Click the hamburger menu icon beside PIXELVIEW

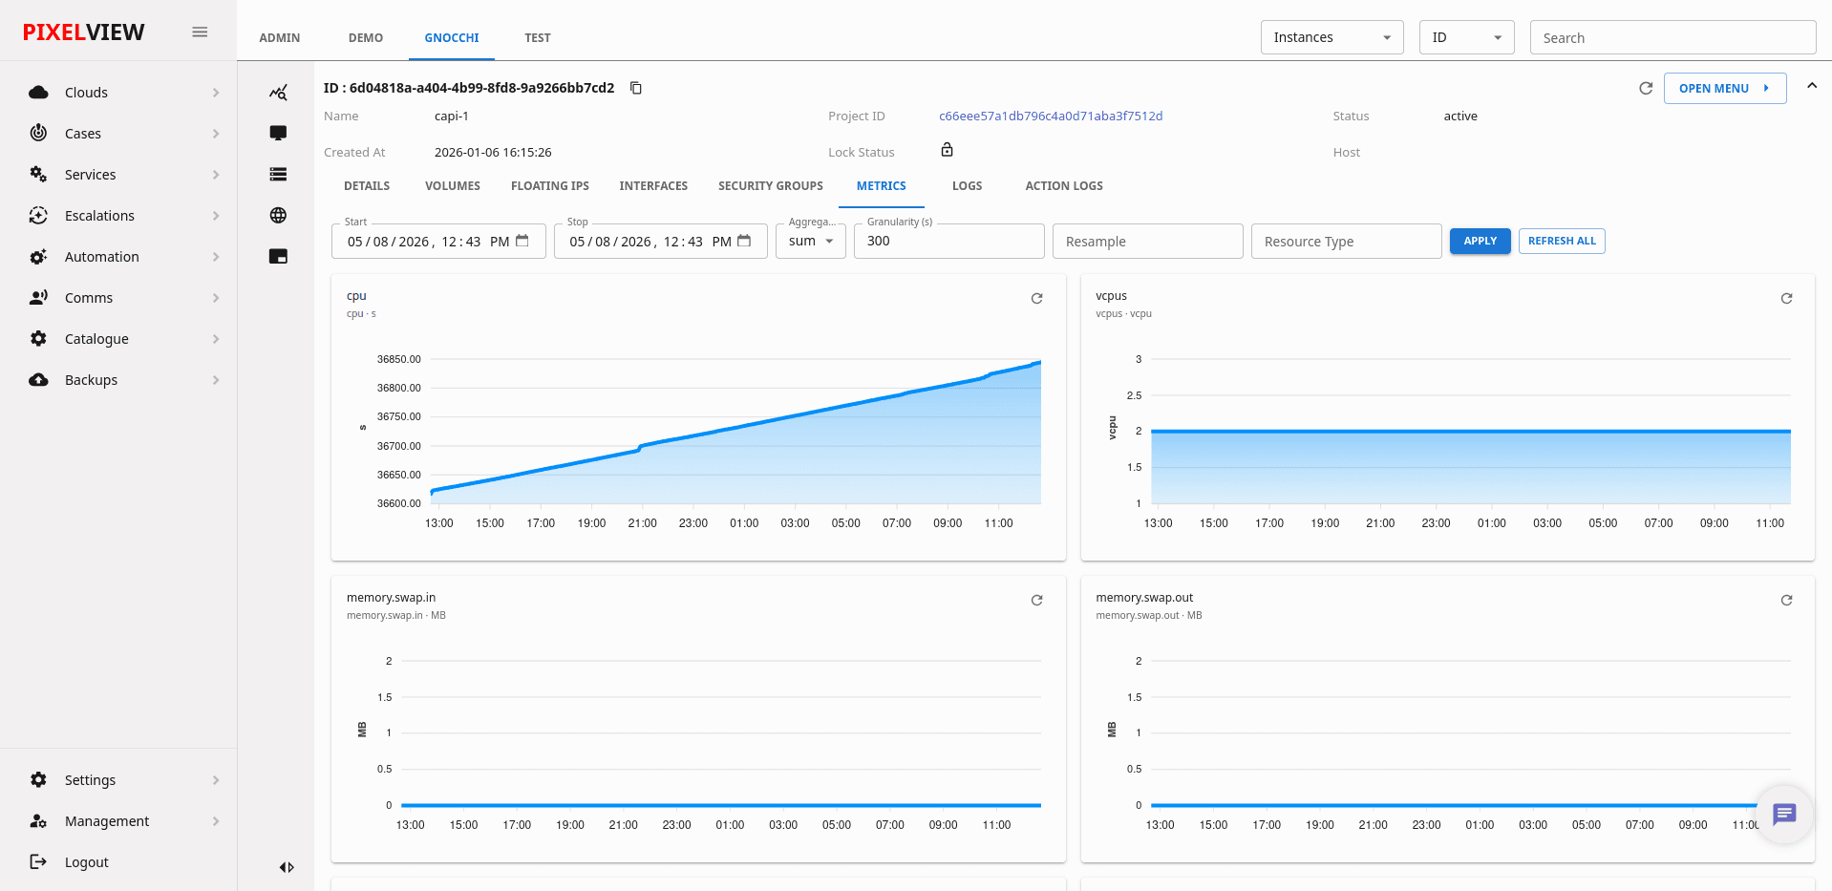[200, 32]
